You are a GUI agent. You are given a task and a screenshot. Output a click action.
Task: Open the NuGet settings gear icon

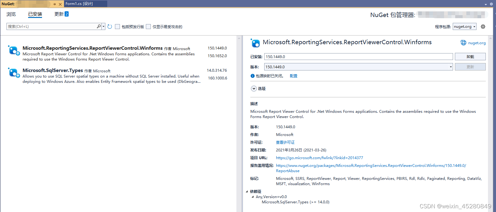(483, 27)
